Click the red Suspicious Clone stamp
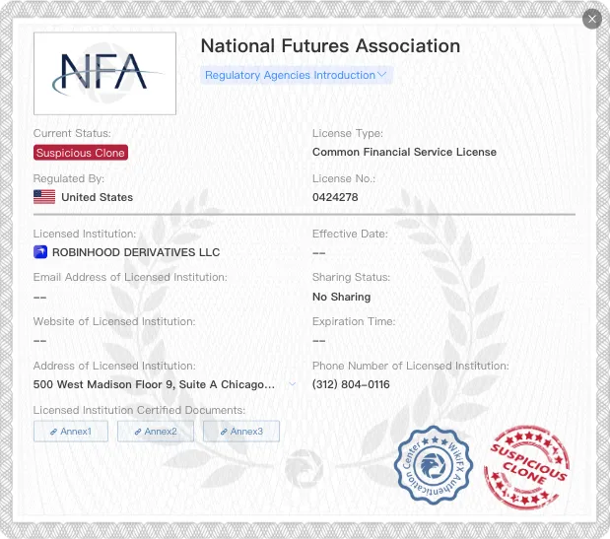Viewport: 610px width, 539px height. pyautogui.click(x=526, y=467)
